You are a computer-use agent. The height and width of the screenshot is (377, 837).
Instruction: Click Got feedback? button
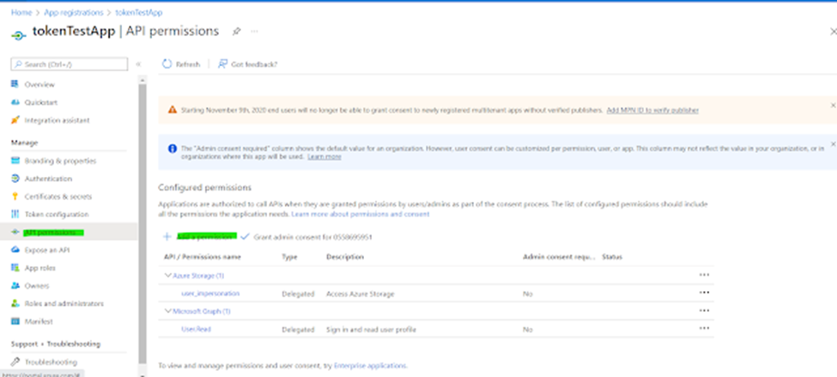248,64
